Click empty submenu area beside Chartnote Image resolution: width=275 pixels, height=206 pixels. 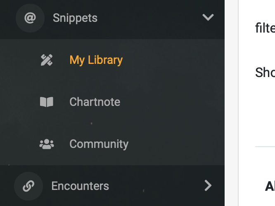pyautogui.click(x=172, y=102)
